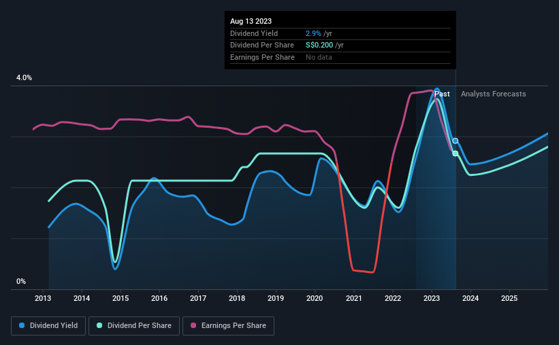Click the teal Dividend Per Share legend dot
Screen dimensions: 559x345
click(x=99, y=325)
